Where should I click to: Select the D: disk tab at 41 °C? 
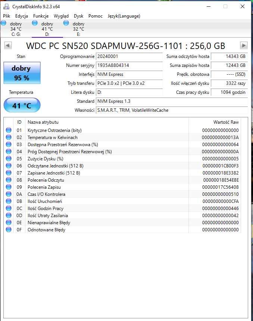tap(47, 29)
